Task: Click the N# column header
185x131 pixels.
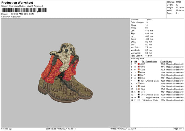Action: click(136, 61)
